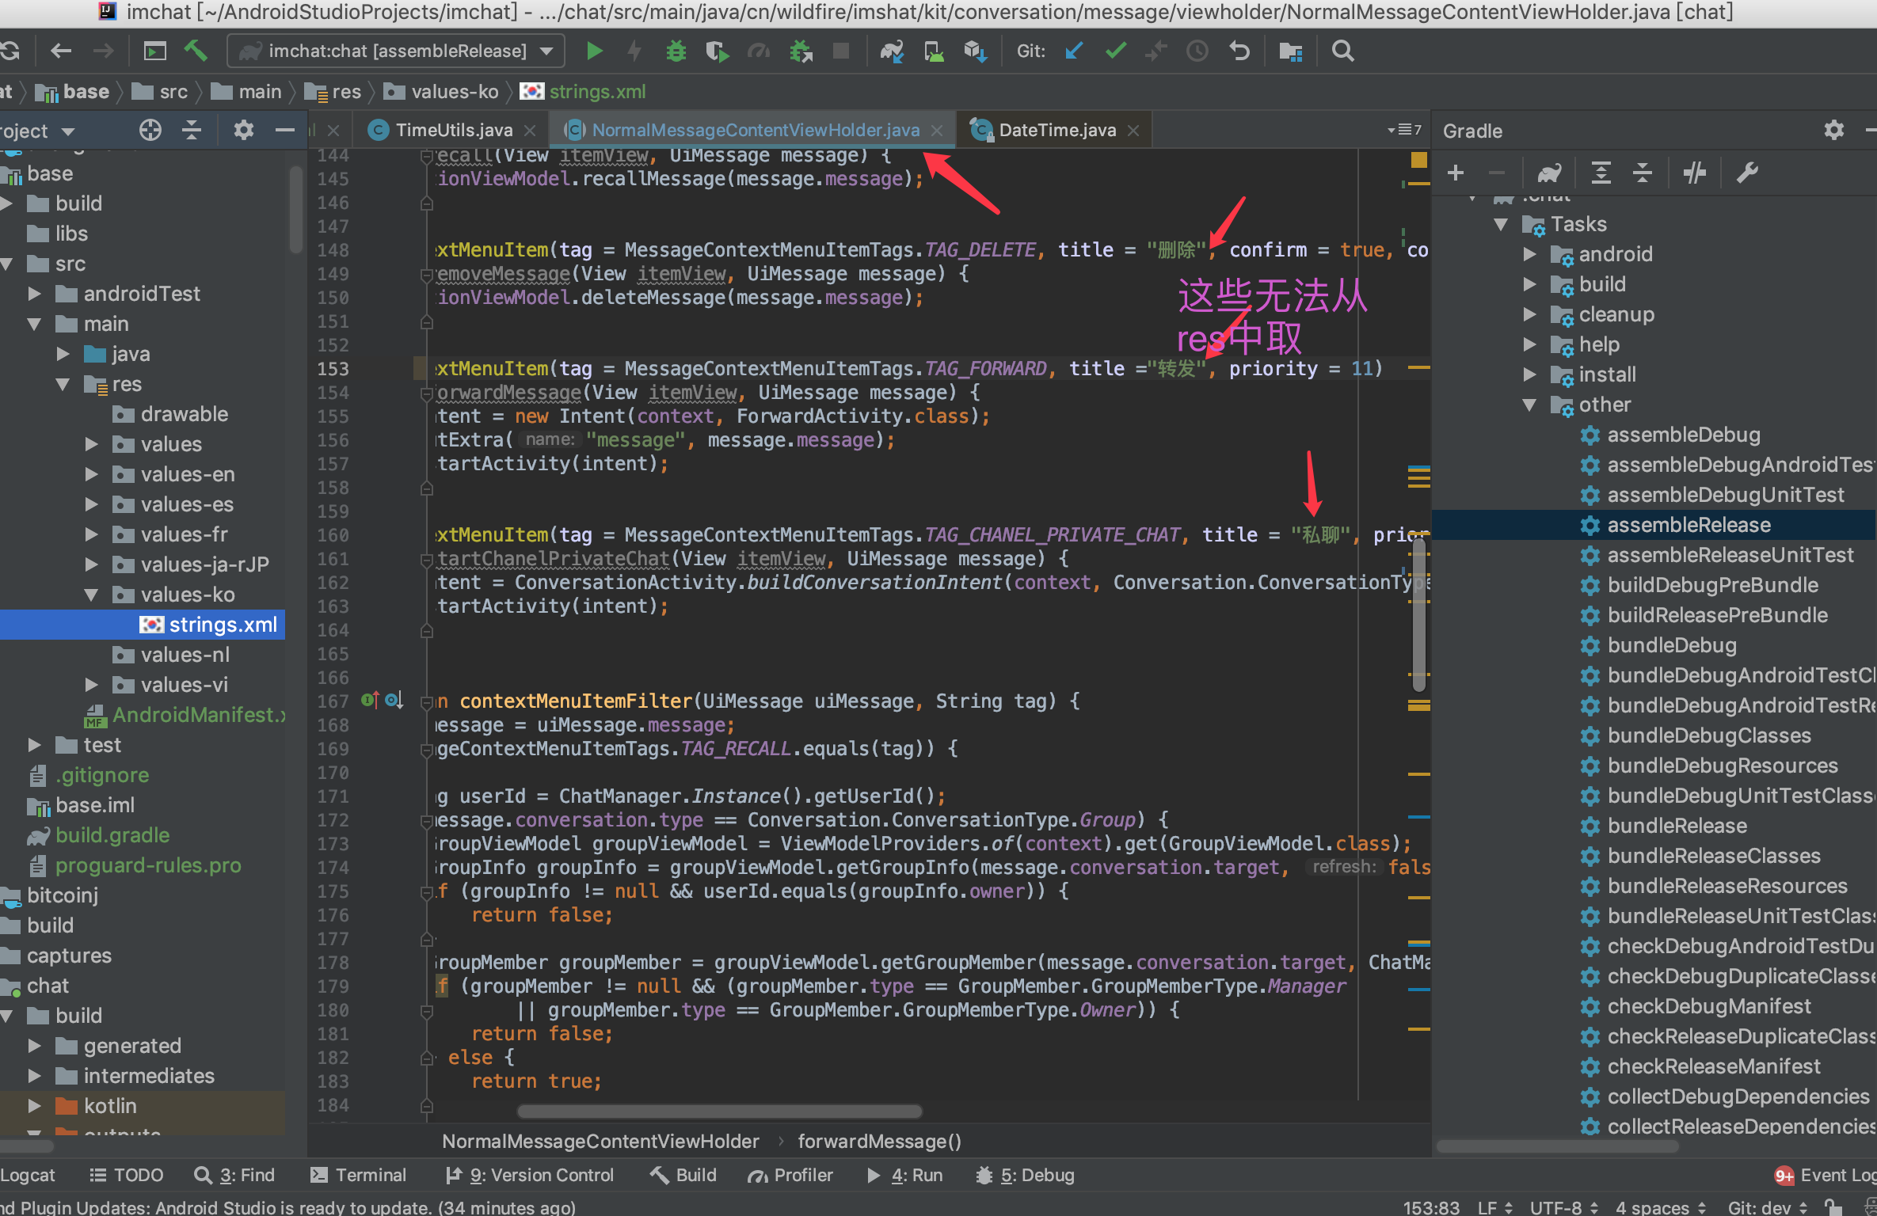
Task: Update project with the blue Git arrow
Action: [1072, 51]
